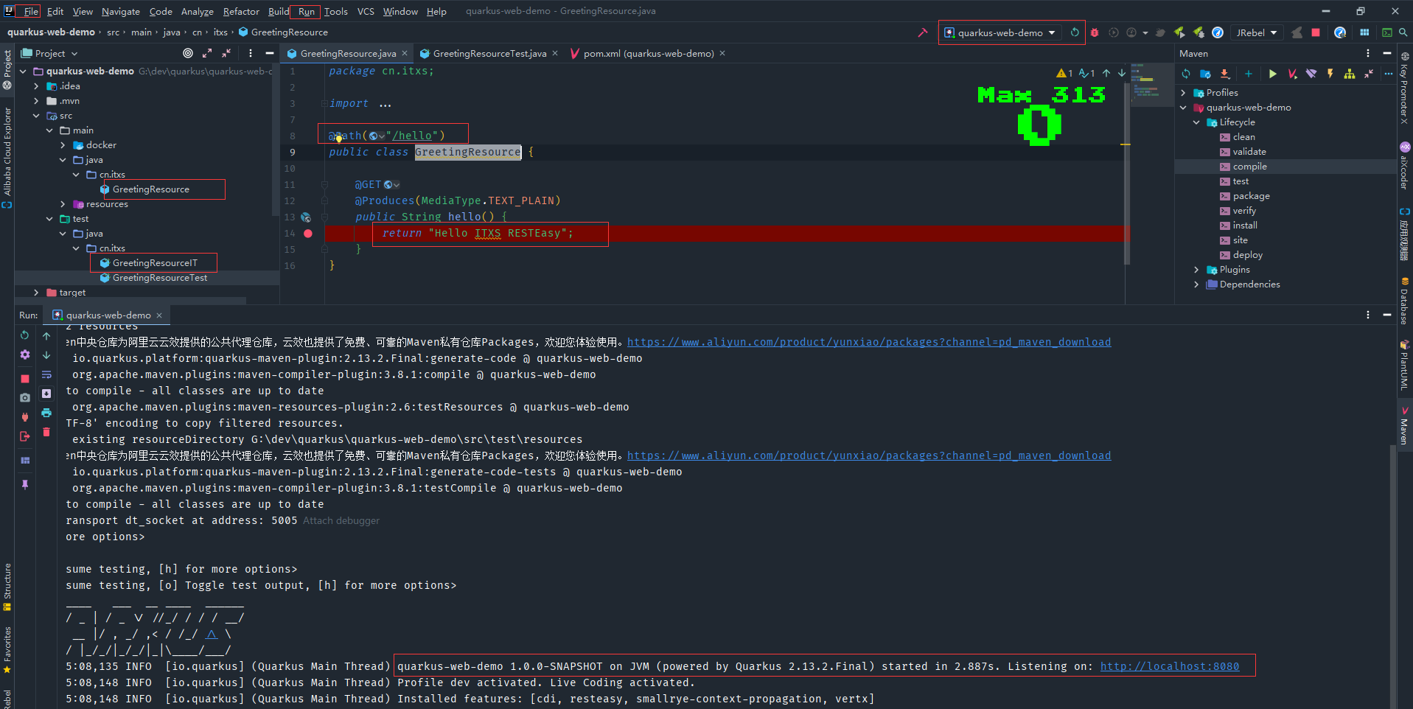Screen dimensions: 1413x709
Task: Reload all Maven projects
Action: click(1186, 74)
